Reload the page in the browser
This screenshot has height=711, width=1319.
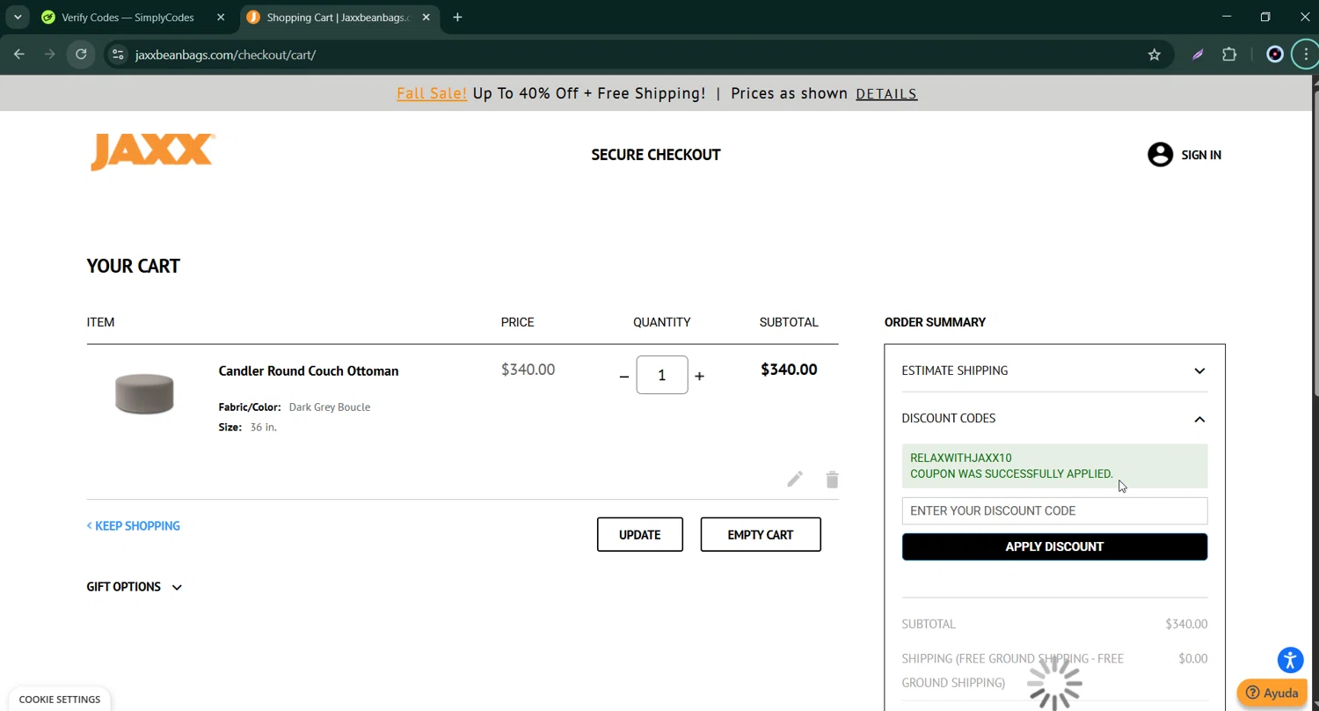(81, 55)
